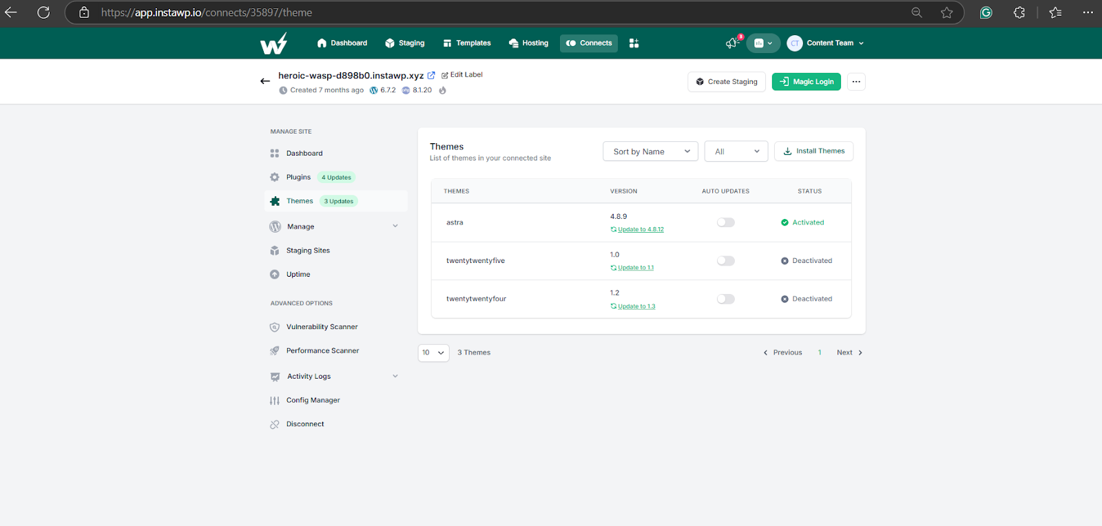Click the Install Themes button
Viewport: 1102px width, 526px height.
(x=814, y=151)
